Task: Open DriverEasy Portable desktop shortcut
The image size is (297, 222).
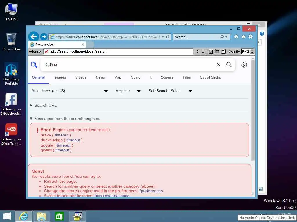Action: pyautogui.click(x=11, y=74)
